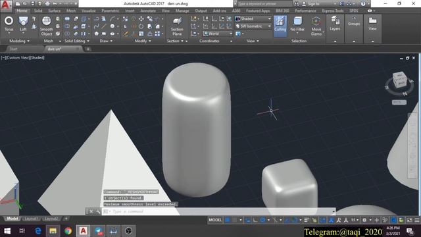The height and width of the screenshot is (237, 421).
Task: Expand the Solid Editing panel
Action: pos(77,41)
